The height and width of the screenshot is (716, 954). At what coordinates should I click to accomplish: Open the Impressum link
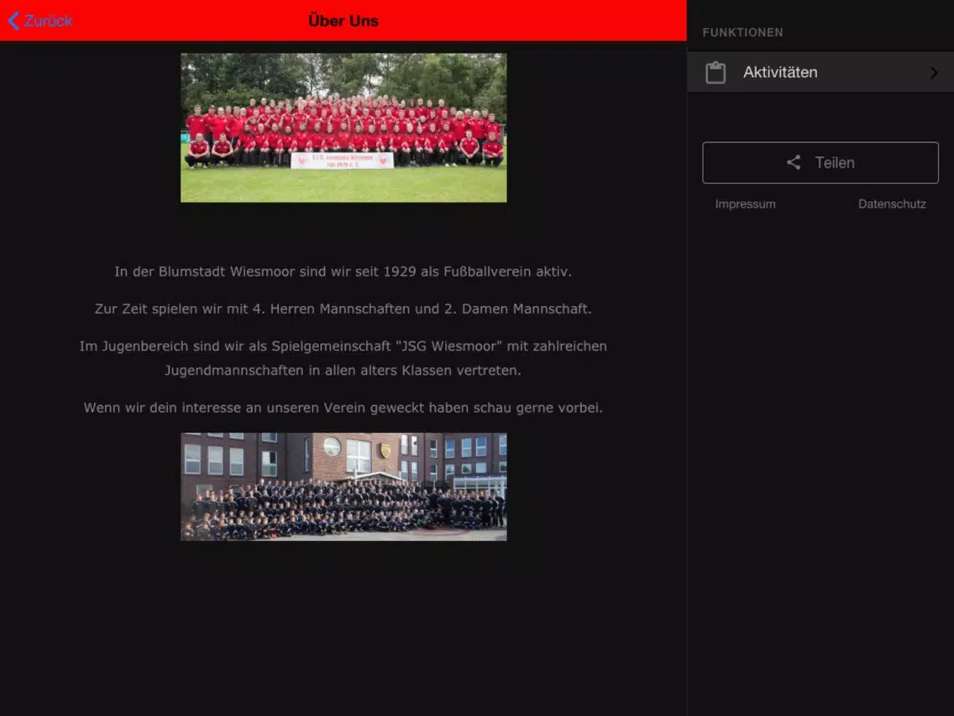pyautogui.click(x=746, y=204)
